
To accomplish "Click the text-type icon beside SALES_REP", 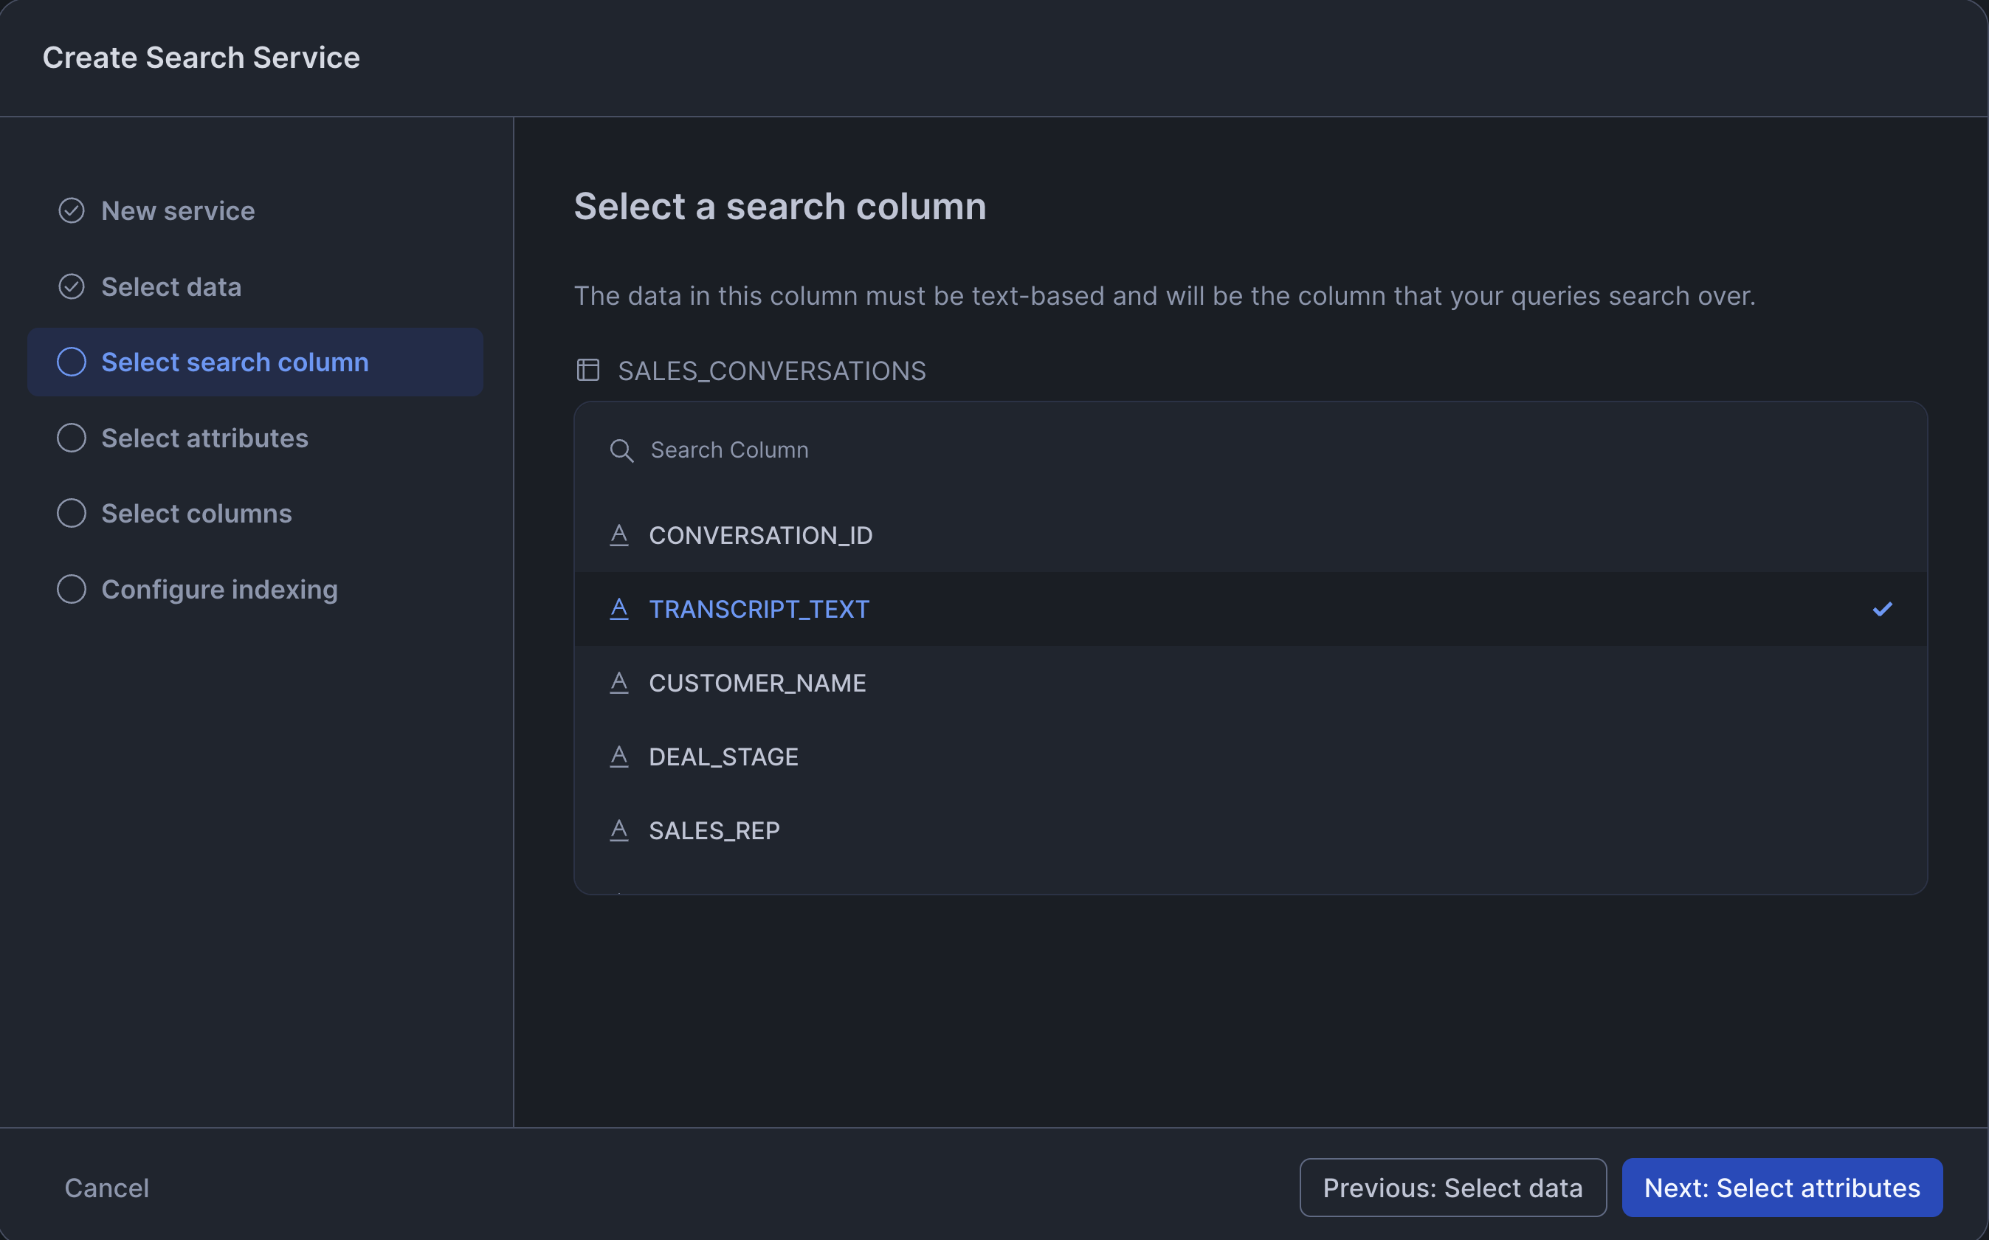I will coord(619,831).
